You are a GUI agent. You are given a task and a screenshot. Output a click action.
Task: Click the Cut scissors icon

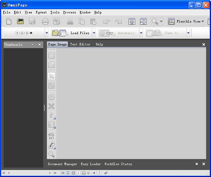point(70,21)
